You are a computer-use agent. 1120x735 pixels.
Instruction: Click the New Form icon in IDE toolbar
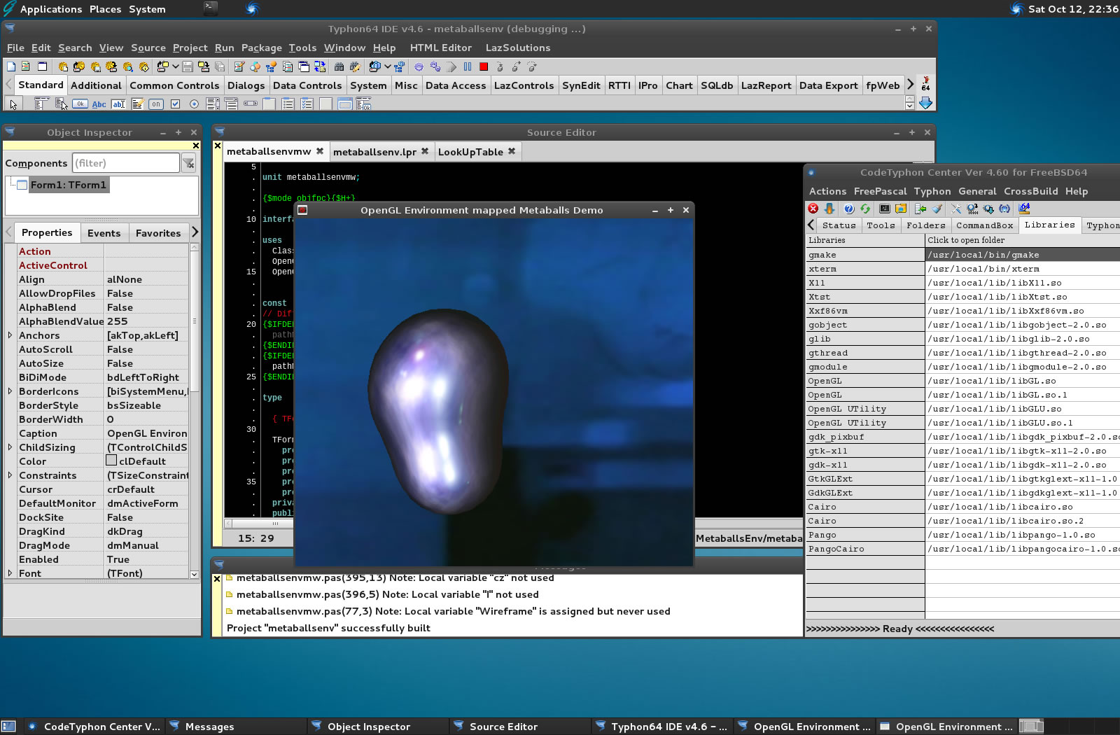(x=42, y=66)
